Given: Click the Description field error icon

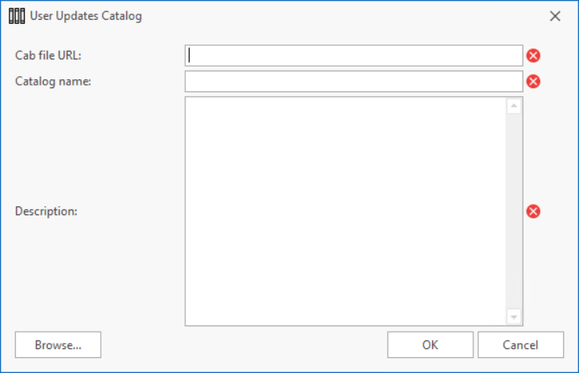Looking at the screenshot, I should coord(534,211).
